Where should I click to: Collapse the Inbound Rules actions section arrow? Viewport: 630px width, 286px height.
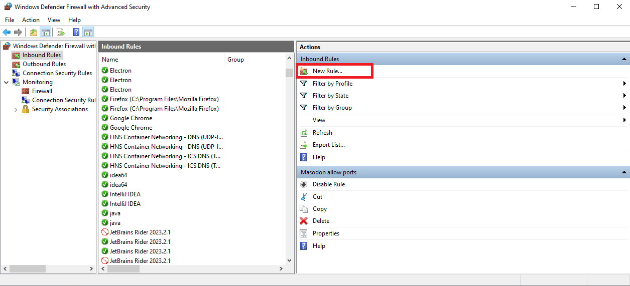click(x=624, y=59)
